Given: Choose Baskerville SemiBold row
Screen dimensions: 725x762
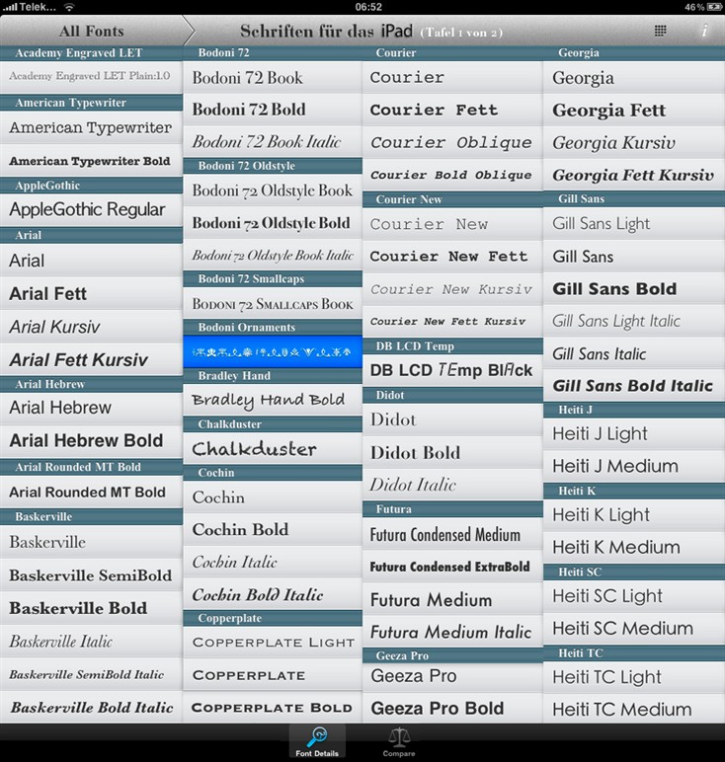Looking at the screenshot, I should pyautogui.click(x=92, y=575).
